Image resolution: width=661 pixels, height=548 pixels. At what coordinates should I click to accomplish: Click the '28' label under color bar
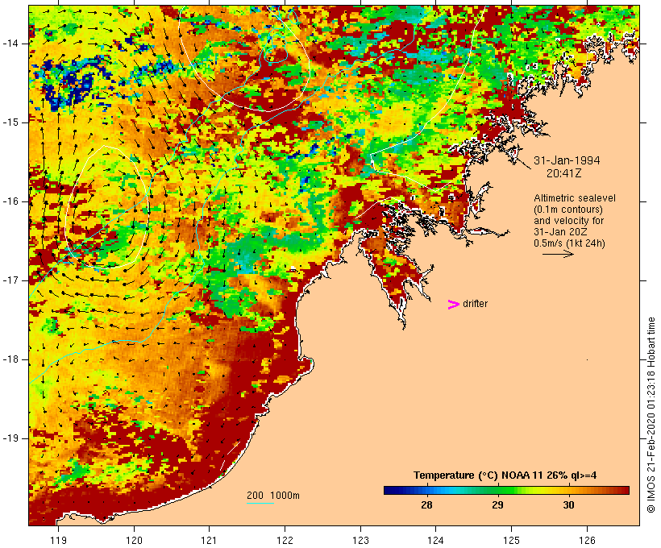click(x=426, y=504)
